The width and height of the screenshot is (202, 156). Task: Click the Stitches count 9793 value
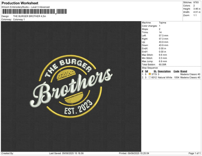tap(196, 2)
